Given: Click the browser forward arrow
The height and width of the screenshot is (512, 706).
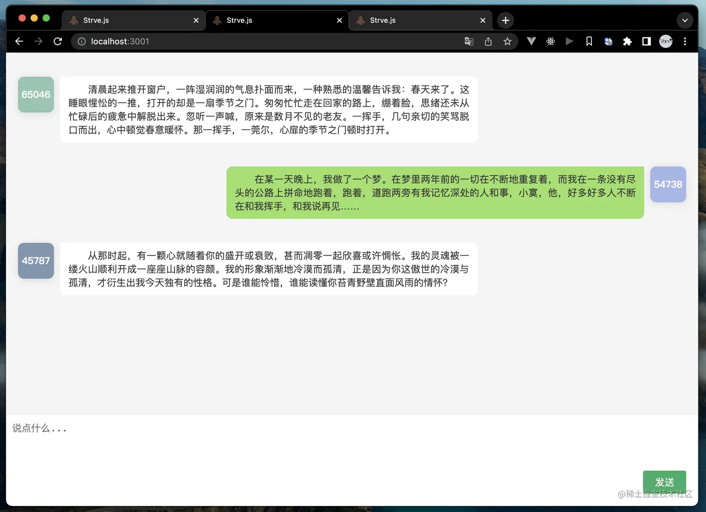Looking at the screenshot, I should point(38,42).
